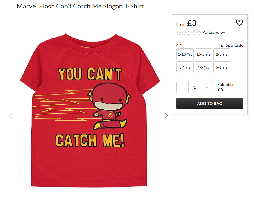Select size 1.5-2 Yrs
The width and height of the screenshot is (254, 204).
[203, 54]
